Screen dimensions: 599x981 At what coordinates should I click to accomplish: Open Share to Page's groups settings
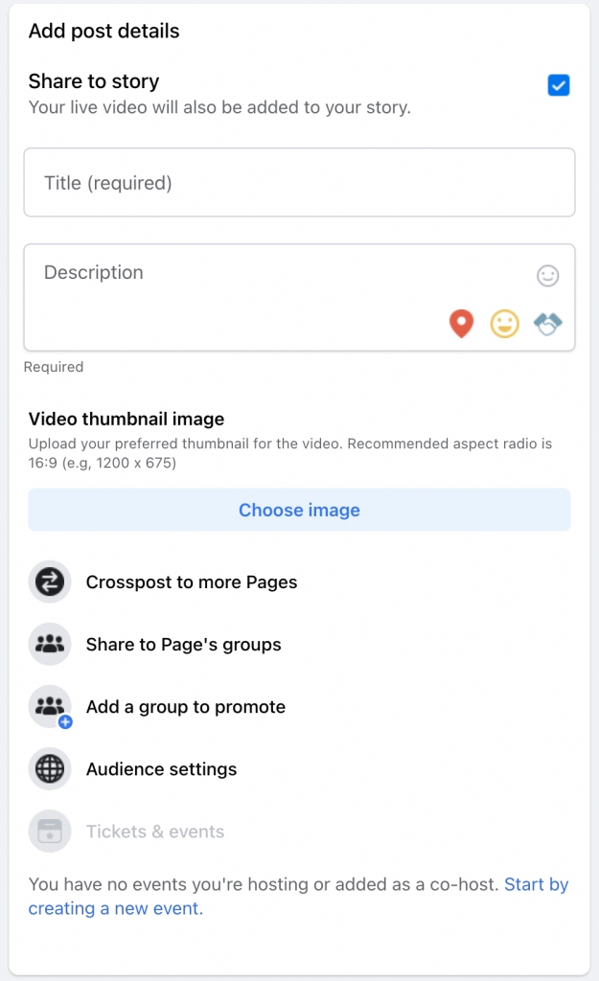[184, 644]
